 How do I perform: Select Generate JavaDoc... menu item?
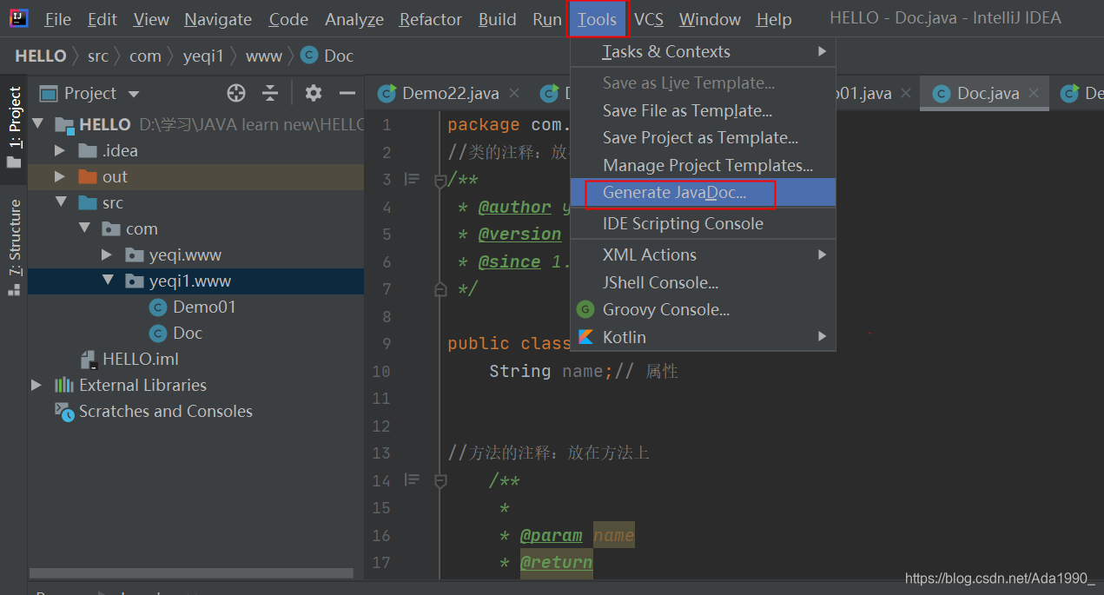click(703, 193)
